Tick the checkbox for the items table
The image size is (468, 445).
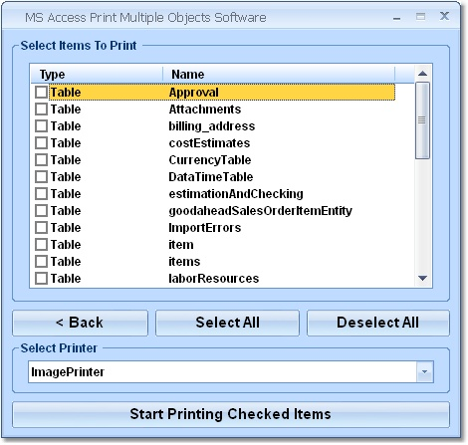pyautogui.click(x=41, y=262)
